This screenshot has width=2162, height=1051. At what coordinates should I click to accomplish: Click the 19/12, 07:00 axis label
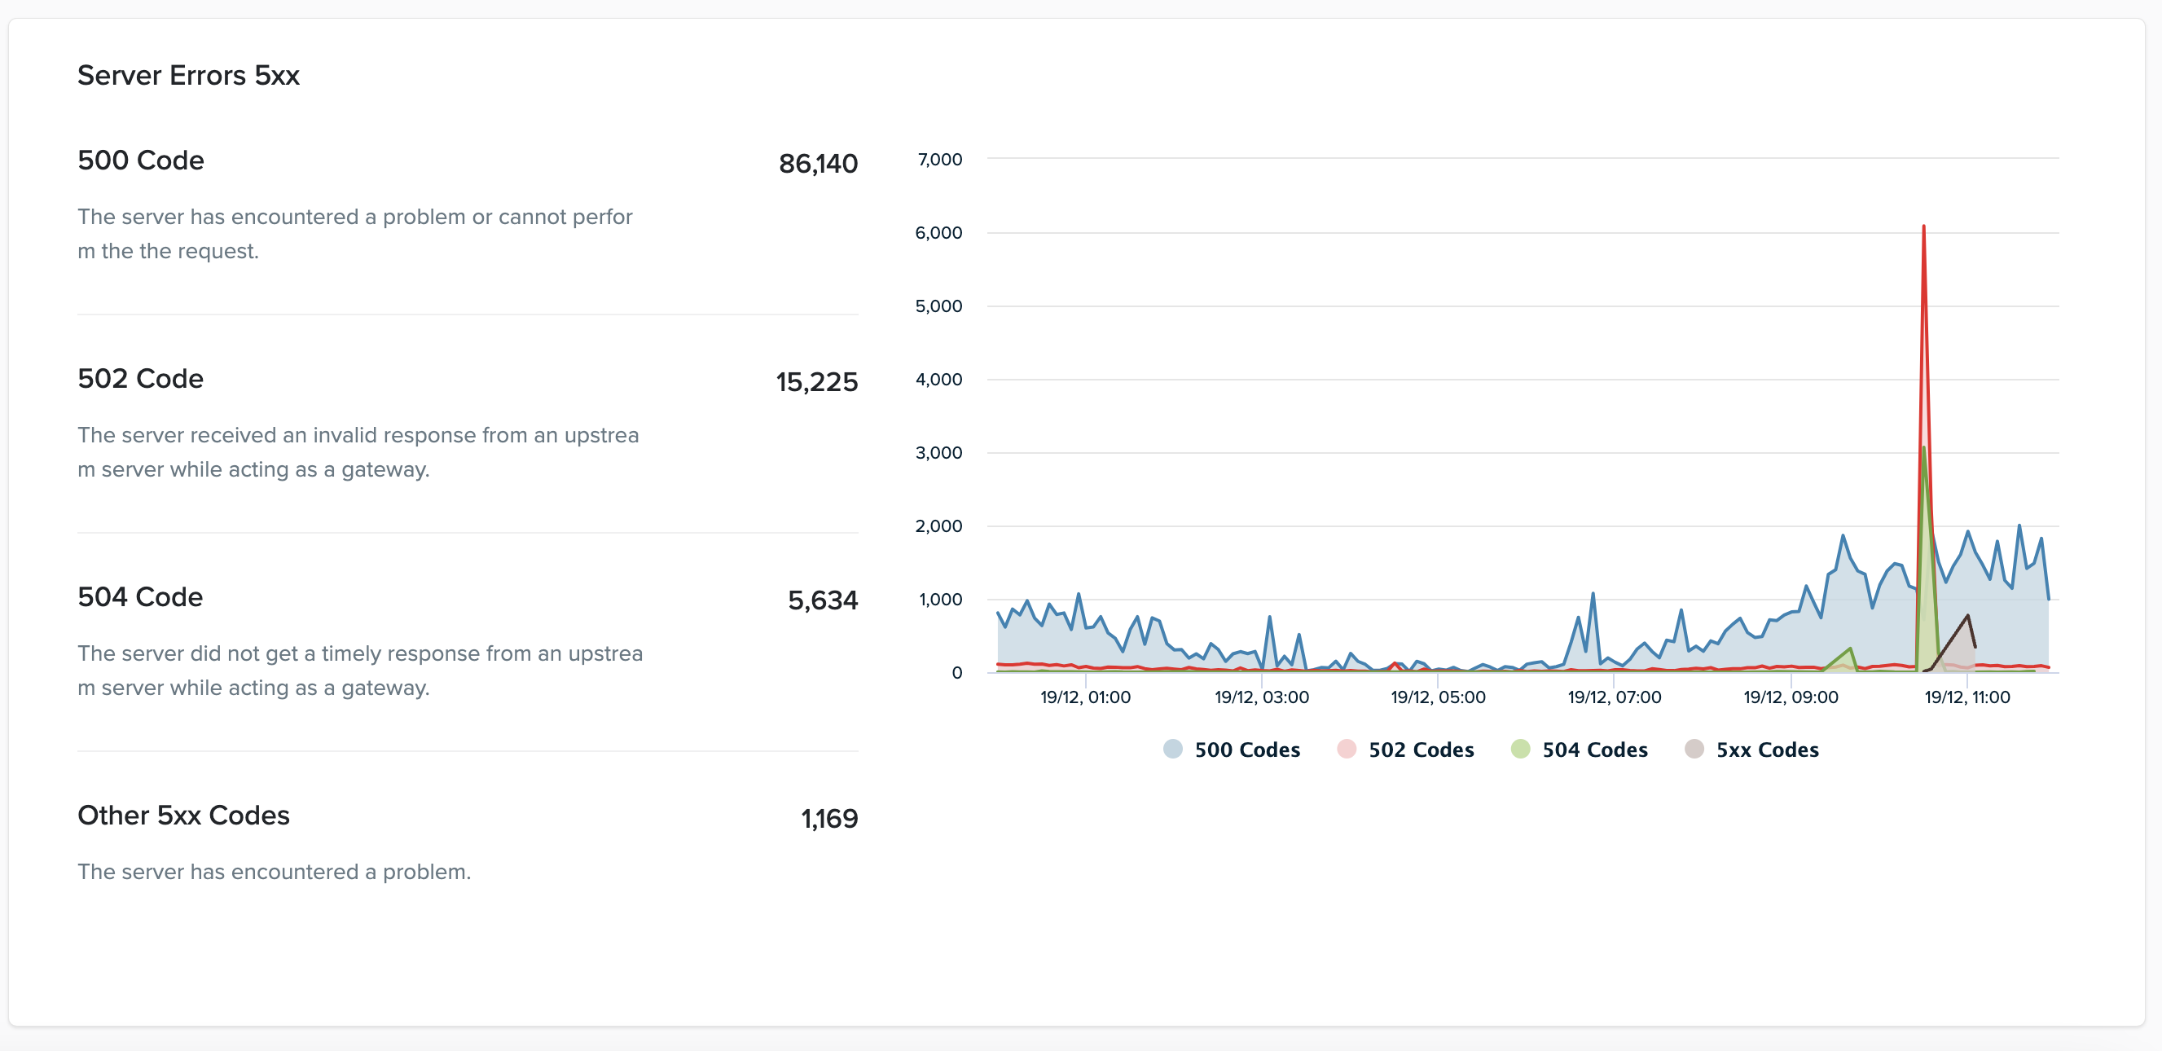1614,697
